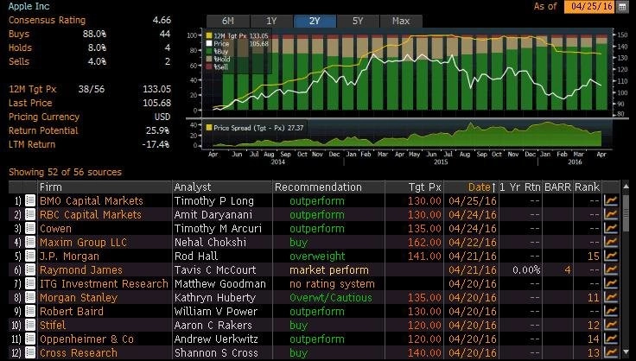Screen dimensions: 636x361
Task: Show chart icon for Raymond James row
Action: click(x=610, y=269)
